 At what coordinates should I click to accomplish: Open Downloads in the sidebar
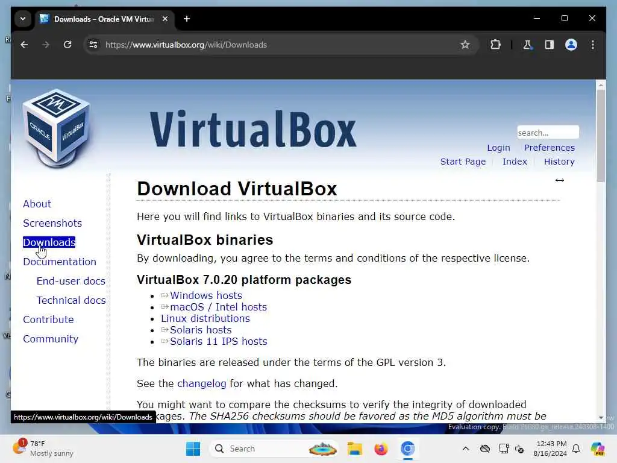coord(49,242)
